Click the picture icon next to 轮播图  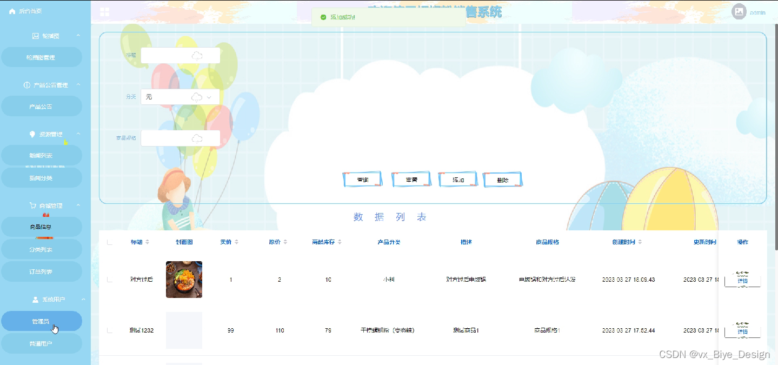pyautogui.click(x=36, y=36)
